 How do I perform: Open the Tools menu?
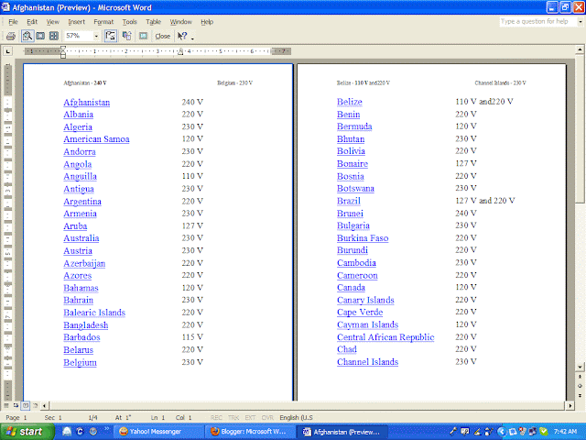coord(130,22)
